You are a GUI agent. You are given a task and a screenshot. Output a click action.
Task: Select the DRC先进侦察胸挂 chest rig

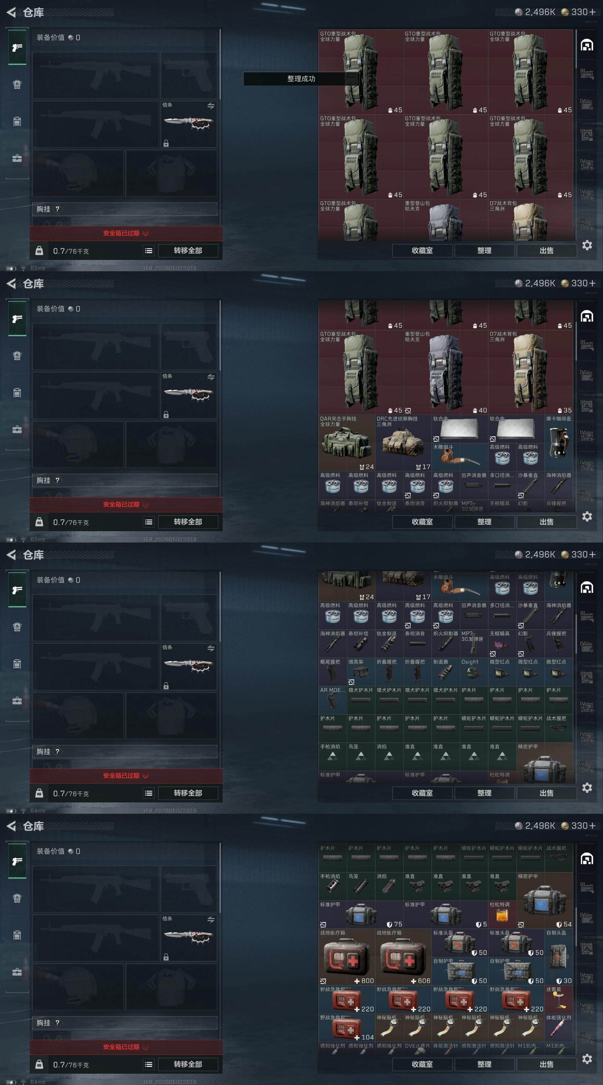403,443
